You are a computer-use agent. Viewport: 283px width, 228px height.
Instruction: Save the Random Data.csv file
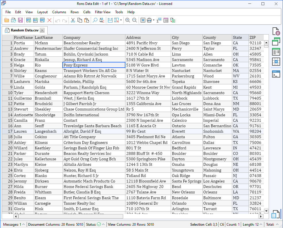[20, 20]
